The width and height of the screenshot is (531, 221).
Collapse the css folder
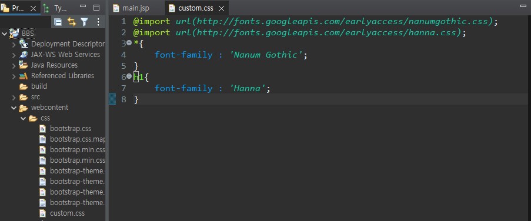(x=24, y=119)
